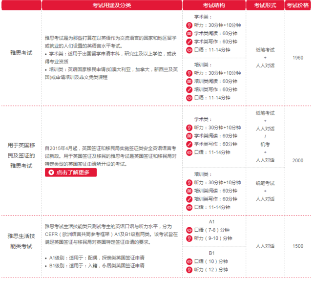Viewport: 314px width, 281px height.
Task: Click the 雅思生活技能类考试 row title
Action: 21,241
